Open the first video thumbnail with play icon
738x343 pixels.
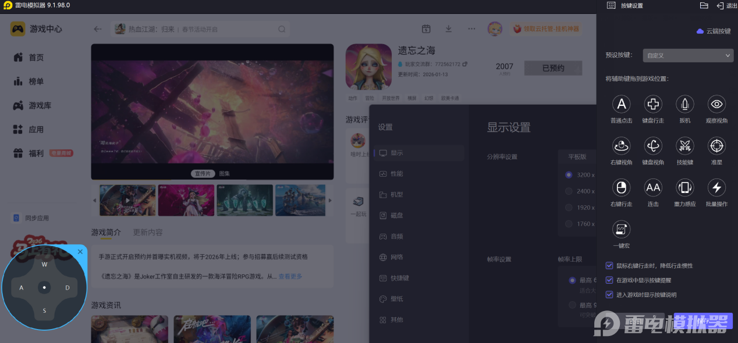pyautogui.click(x=127, y=201)
